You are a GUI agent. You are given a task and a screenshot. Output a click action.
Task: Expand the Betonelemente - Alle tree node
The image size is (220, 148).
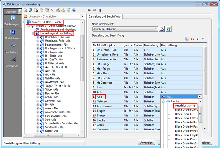[38, 45]
